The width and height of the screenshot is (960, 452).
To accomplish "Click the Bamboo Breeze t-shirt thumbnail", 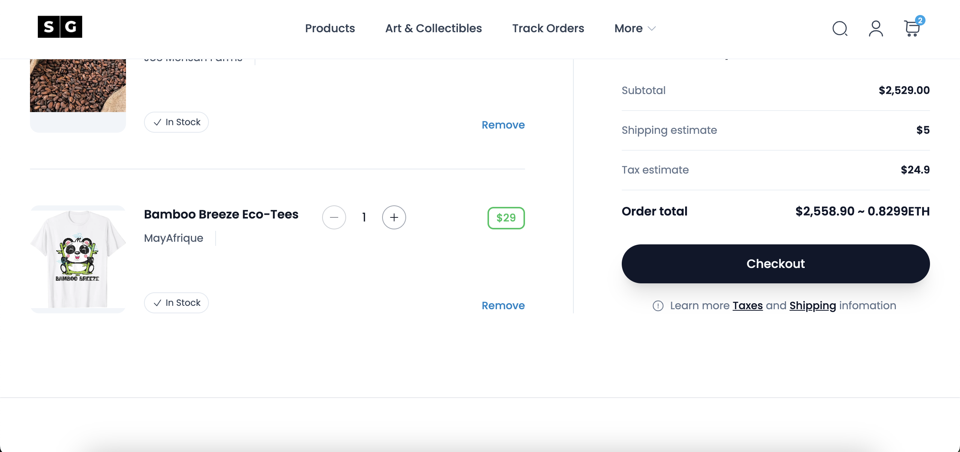I will click(x=78, y=259).
